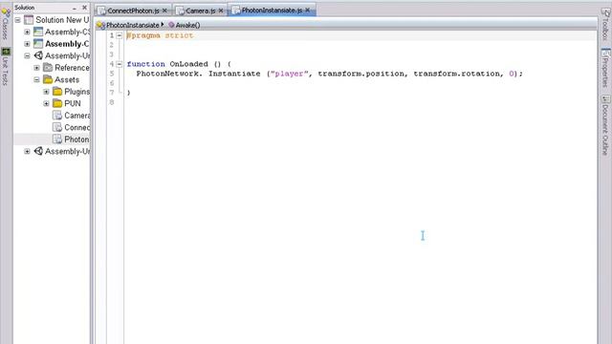The image size is (612, 344).
Task: Click the PhotonInstansiate breadcrumb class icon
Action: pyautogui.click(x=100, y=26)
